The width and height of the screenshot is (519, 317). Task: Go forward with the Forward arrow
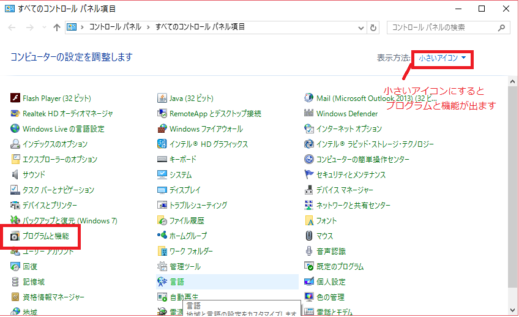tap(30, 28)
